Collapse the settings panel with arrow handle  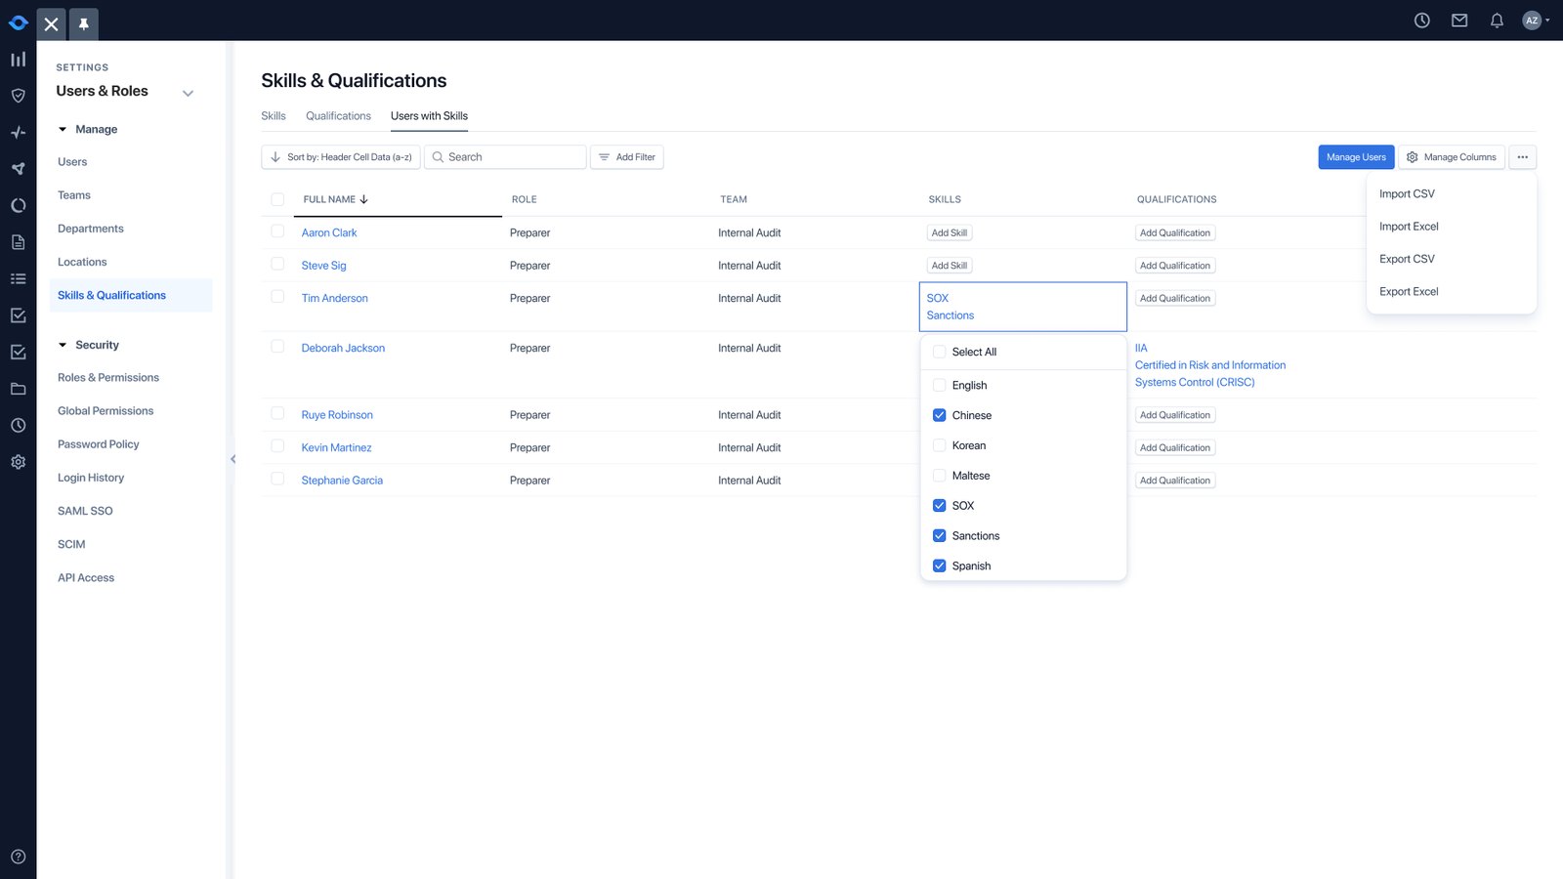(232, 459)
